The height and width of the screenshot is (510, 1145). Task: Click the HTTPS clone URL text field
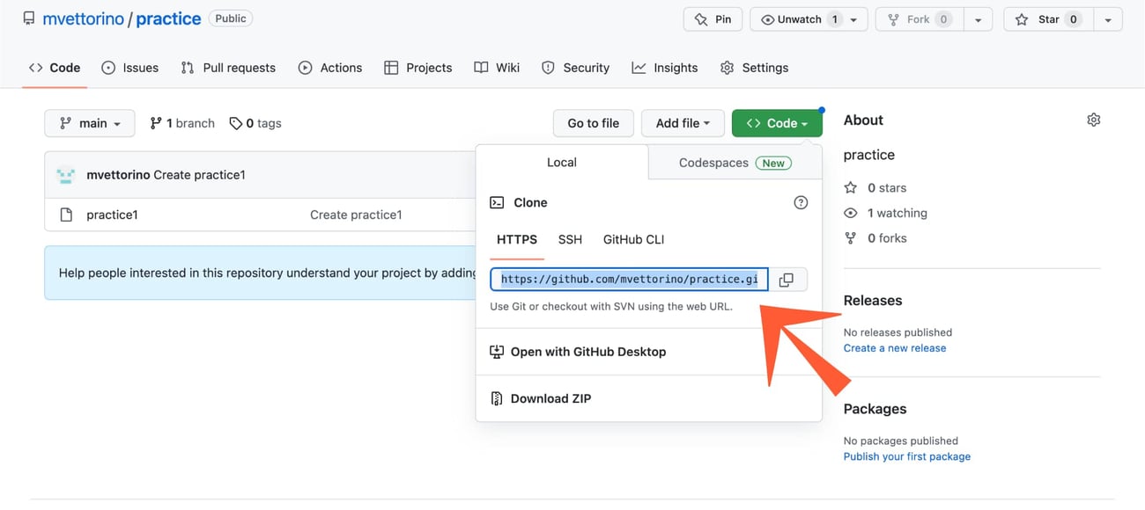pyautogui.click(x=629, y=280)
